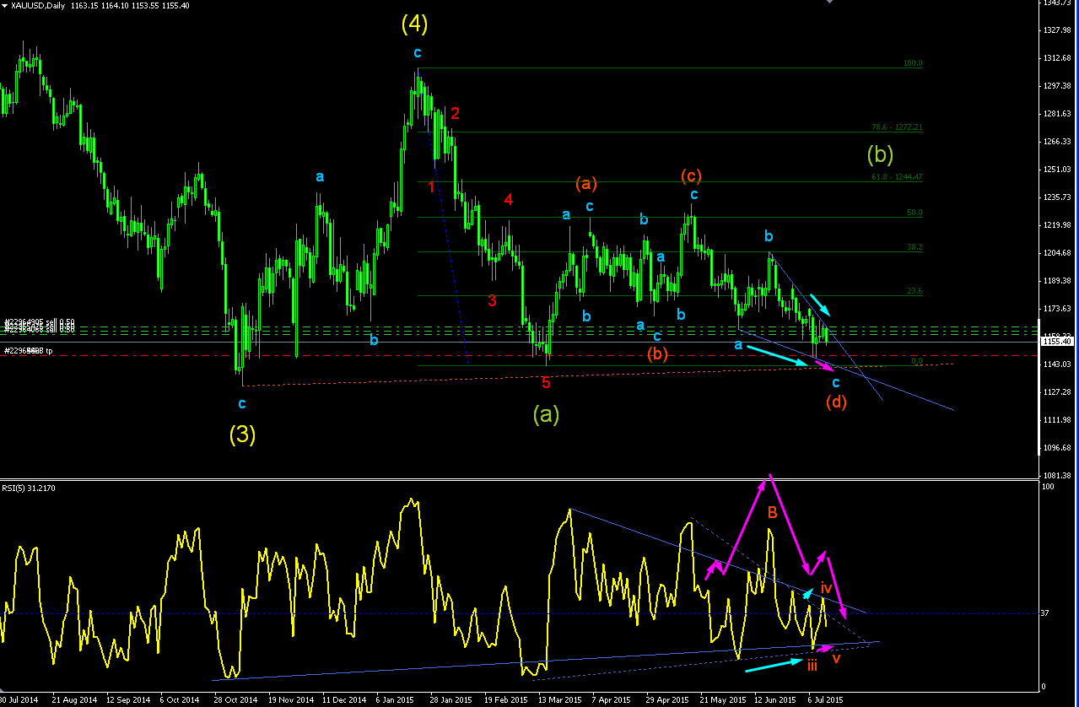1079x707 pixels.
Task: Click the green (b) wave label
Action: [881, 154]
